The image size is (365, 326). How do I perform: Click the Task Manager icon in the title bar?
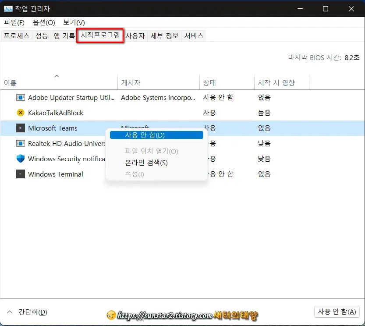pyautogui.click(x=9, y=8)
